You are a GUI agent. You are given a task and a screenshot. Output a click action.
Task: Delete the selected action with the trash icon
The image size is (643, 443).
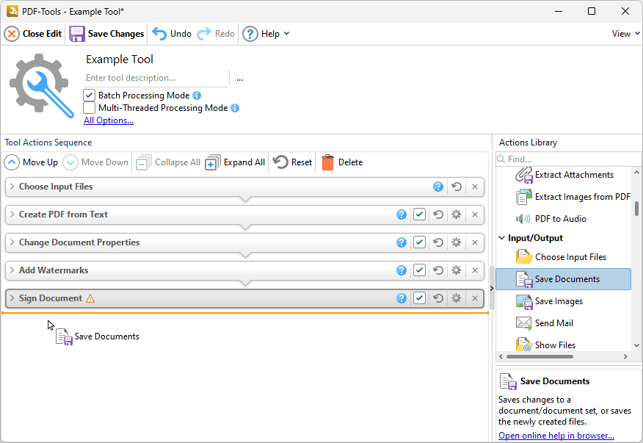click(x=342, y=162)
